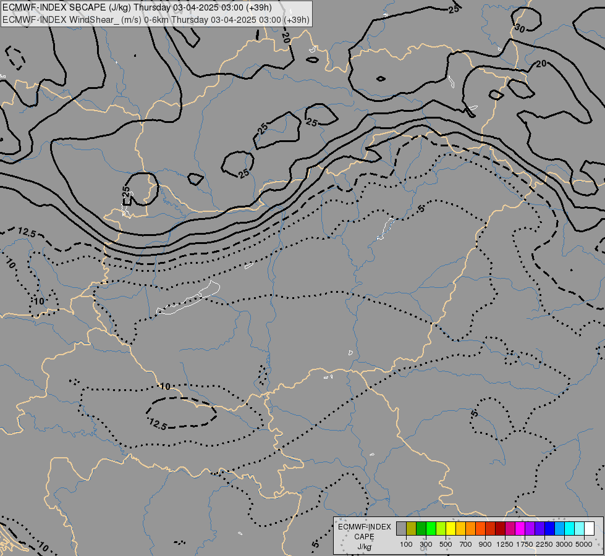Click the '300' legend value

426,544
